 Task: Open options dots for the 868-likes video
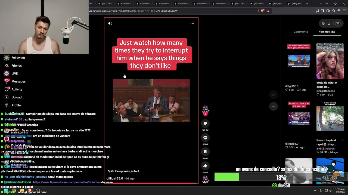tap(311, 82)
